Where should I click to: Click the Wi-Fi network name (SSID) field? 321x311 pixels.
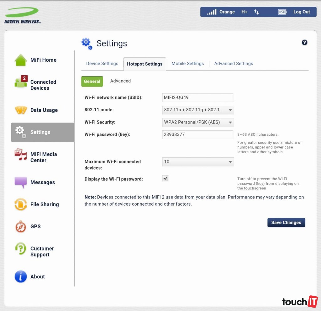[x=197, y=98]
